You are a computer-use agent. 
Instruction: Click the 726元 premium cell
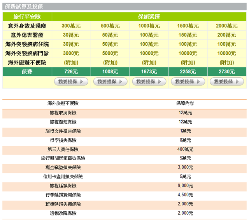(71, 72)
